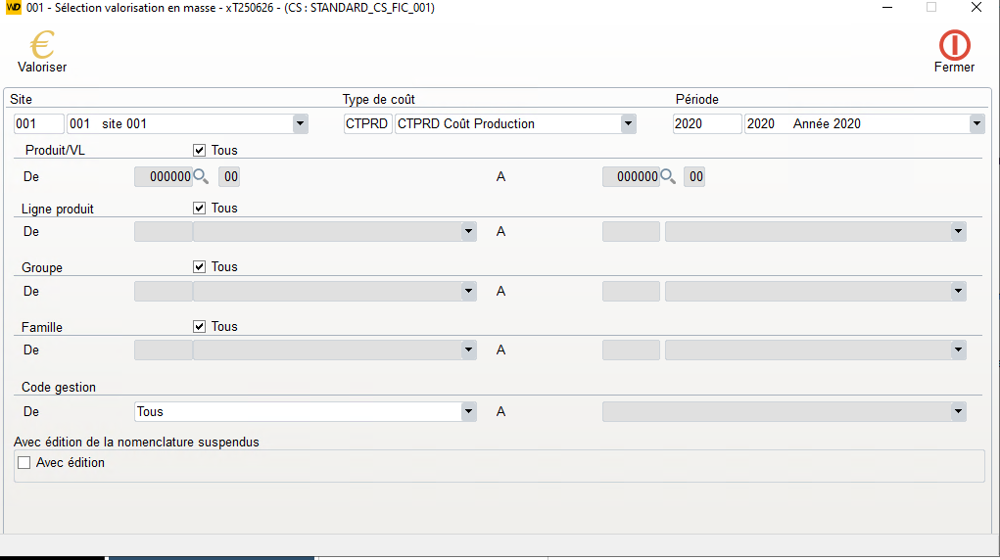Open product search magnifier in A field

coord(669,177)
